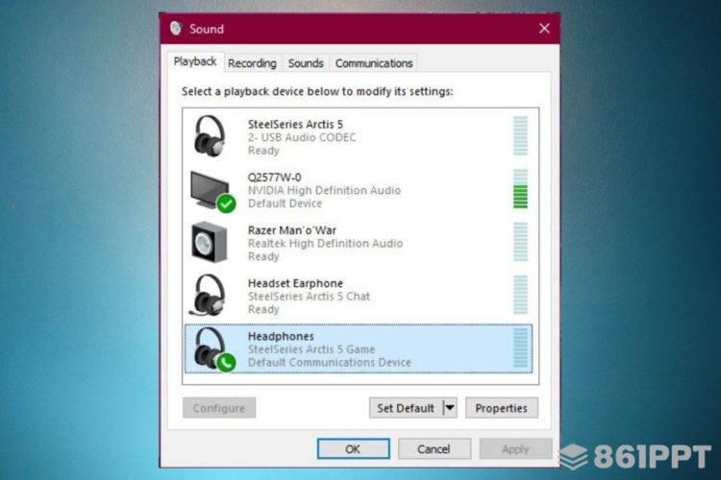Screen dimensions: 721x480
Task: Click the "SteelSeries Arctis 5 Game" text
Action: (x=311, y=349)
